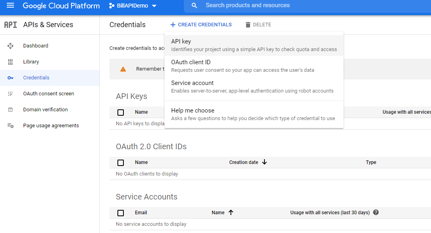
Task: Click the API Keys section heading
Action: pyautogui.click(x=131, y=96)
